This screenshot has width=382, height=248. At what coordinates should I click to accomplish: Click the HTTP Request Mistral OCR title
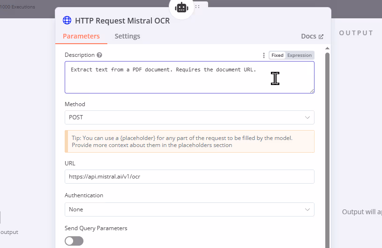pos(122,21)
